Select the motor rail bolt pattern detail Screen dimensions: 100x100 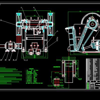[57, 82]
